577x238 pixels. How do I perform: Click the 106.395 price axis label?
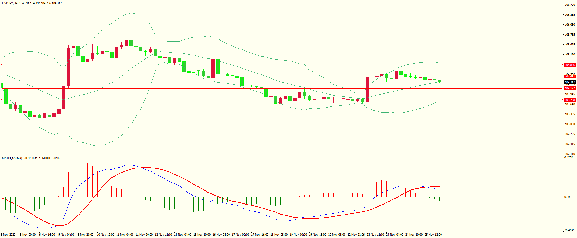[x=570, y=15]
